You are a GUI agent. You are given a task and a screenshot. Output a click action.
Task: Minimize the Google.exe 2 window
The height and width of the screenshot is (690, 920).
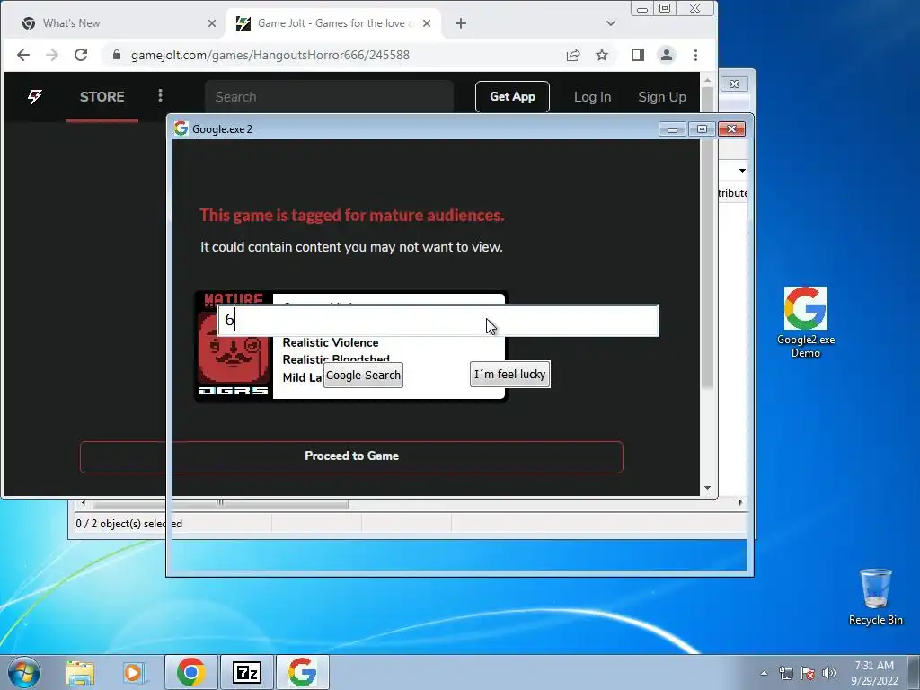pos(672,129)
